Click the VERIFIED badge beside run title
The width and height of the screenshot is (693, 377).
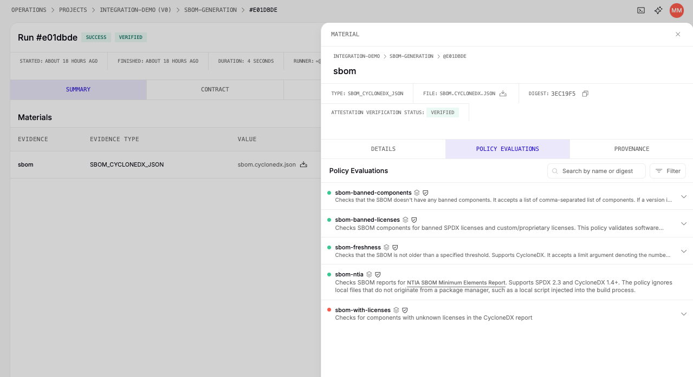131,37
